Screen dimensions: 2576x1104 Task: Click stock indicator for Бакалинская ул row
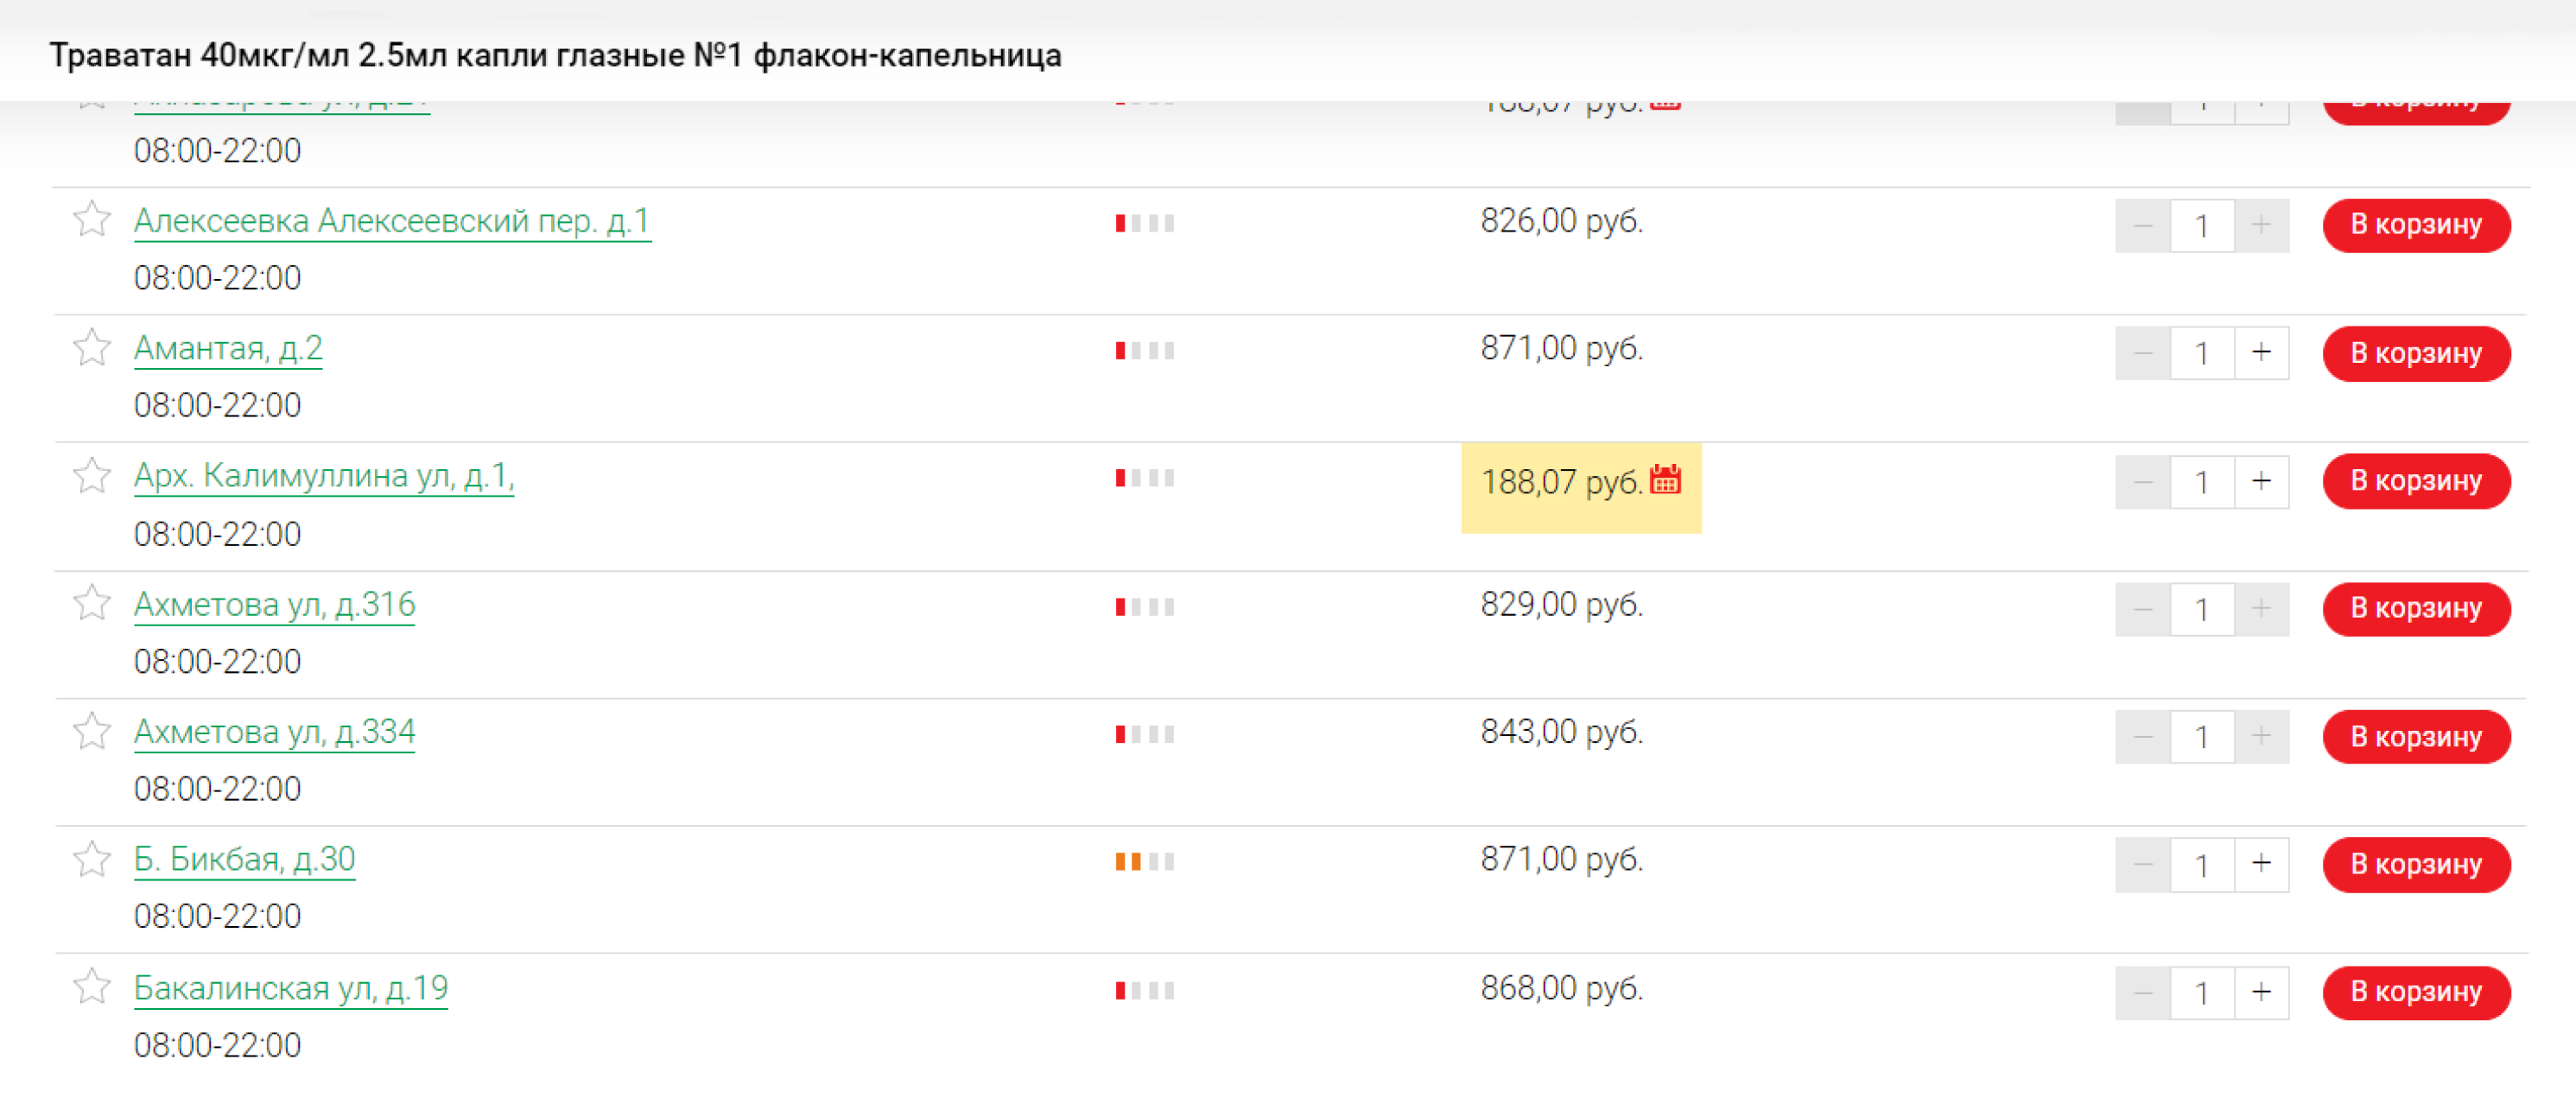point(1145,990)
